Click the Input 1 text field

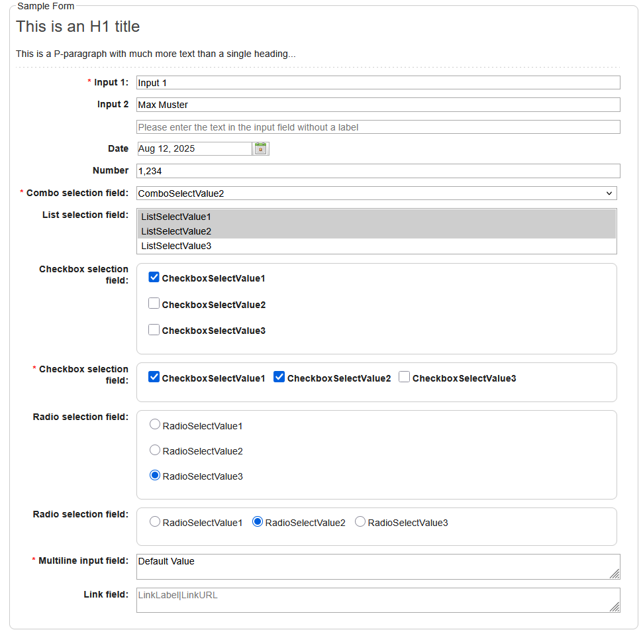click(377, 83)
